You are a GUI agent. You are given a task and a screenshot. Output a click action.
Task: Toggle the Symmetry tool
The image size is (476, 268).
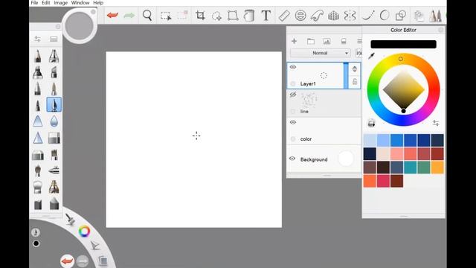click(x=350, y=16)
